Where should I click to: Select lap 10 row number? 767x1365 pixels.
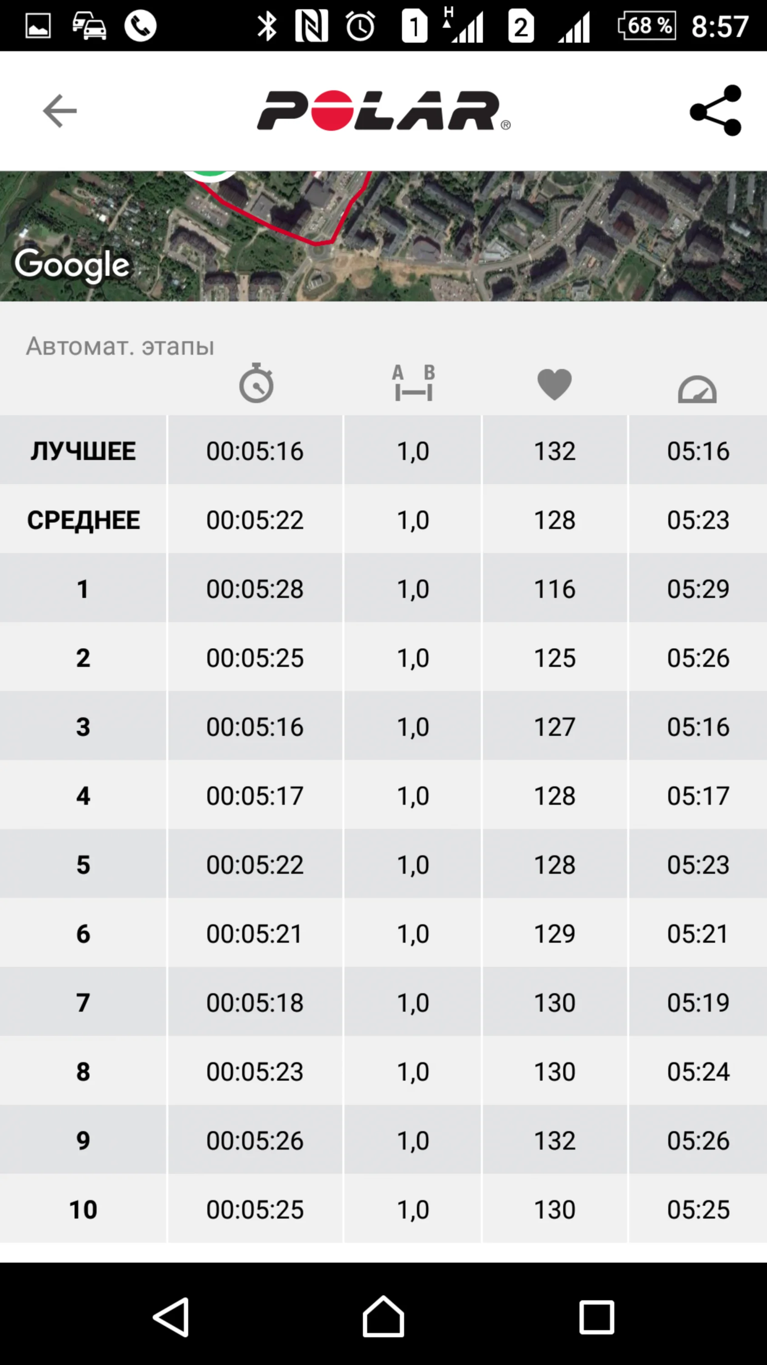[x=83, y=1208]
